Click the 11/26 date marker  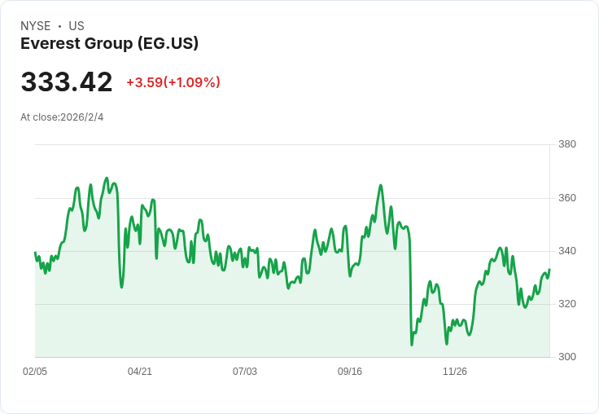tap(455, 372)
